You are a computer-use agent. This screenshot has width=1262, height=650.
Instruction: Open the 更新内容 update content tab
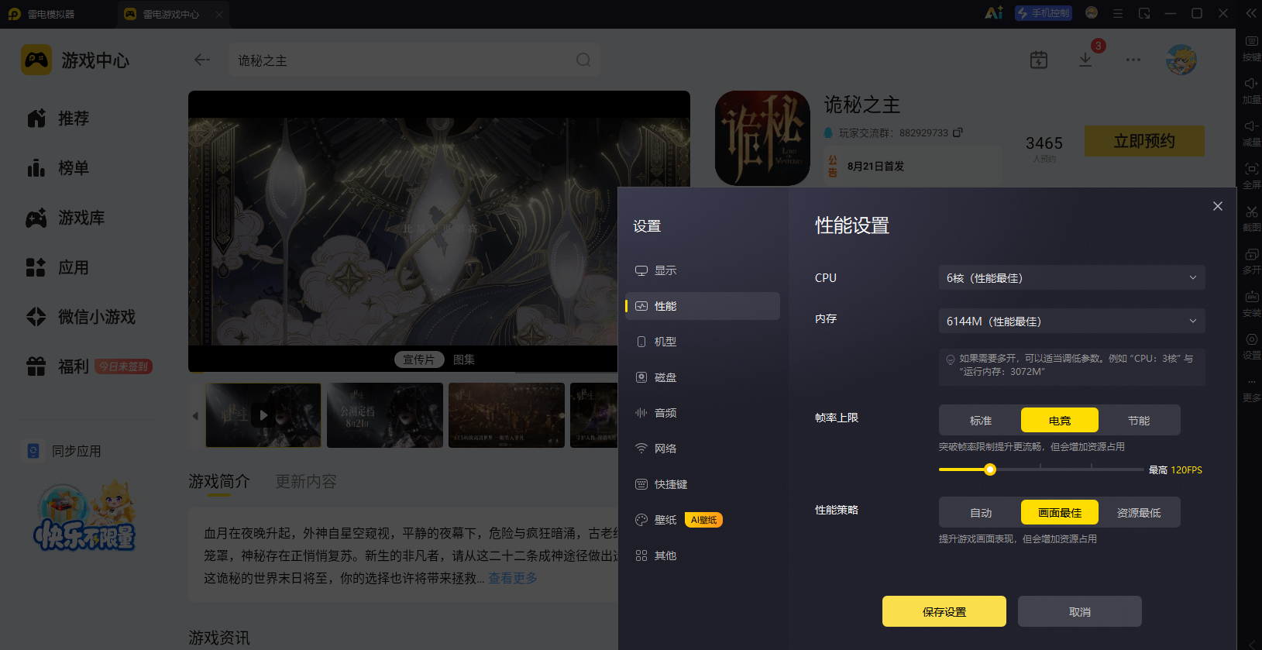pyautogui.click(x=306, y=481)
